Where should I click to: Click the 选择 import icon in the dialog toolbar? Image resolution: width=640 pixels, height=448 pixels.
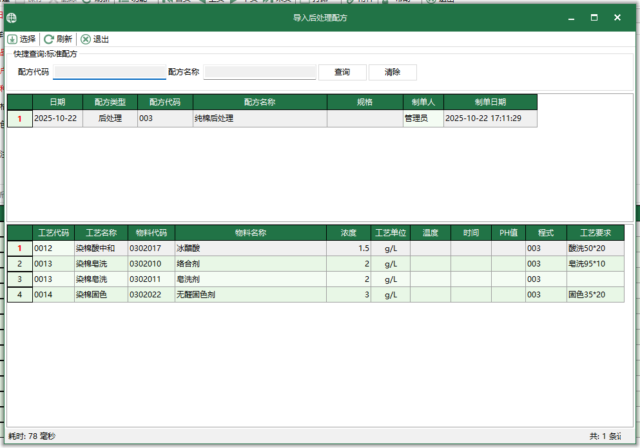pyautogui.click(x=13, y=39)
